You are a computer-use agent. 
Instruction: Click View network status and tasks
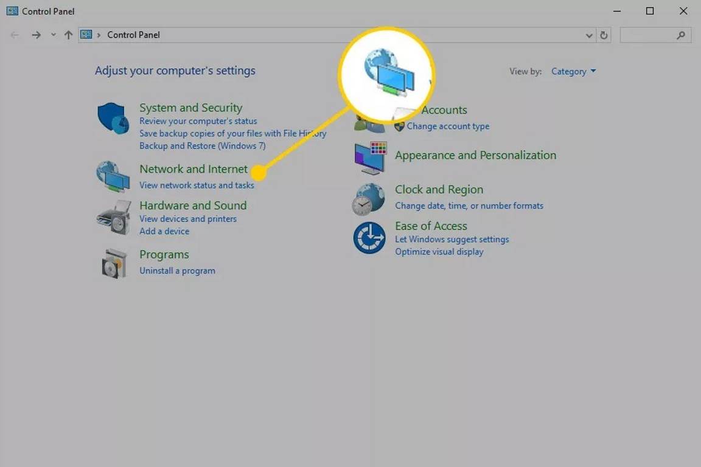(x=197, y=185)
